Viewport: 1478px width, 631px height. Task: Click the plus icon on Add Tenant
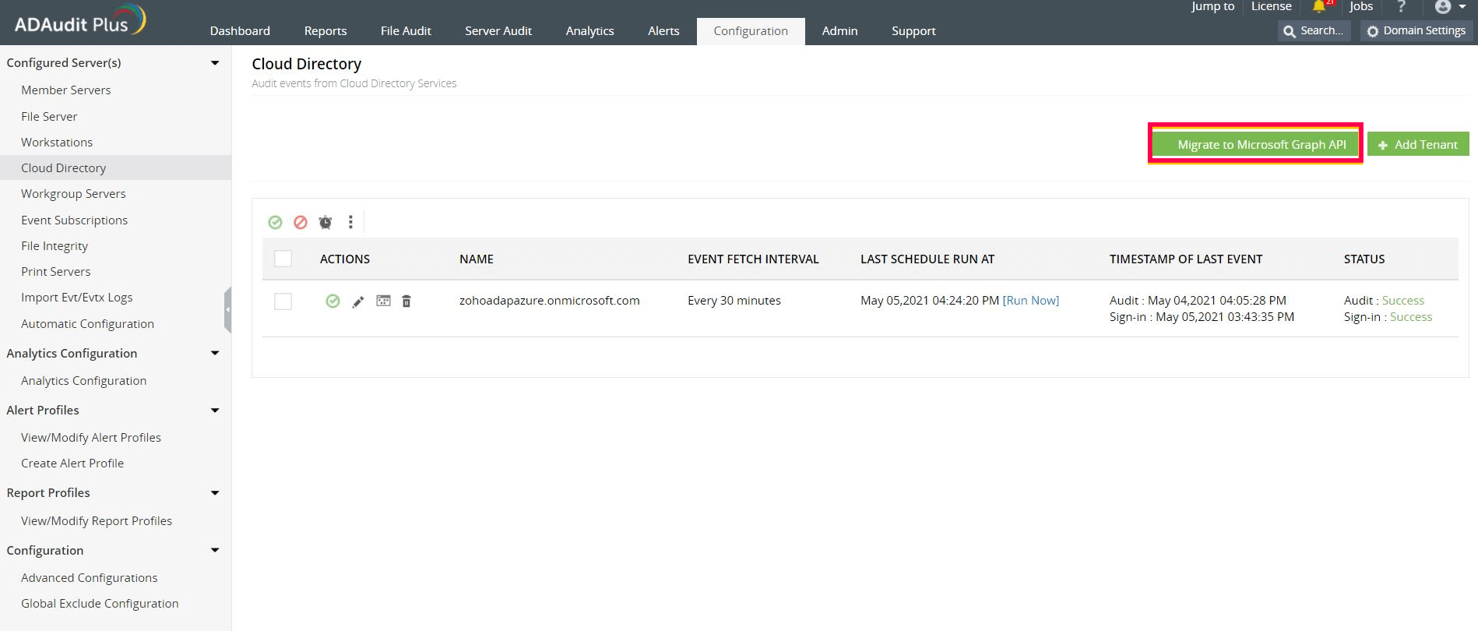pos(1383,145)
